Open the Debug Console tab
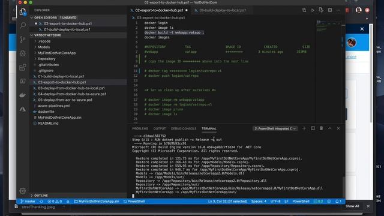 tap(184, 128)
